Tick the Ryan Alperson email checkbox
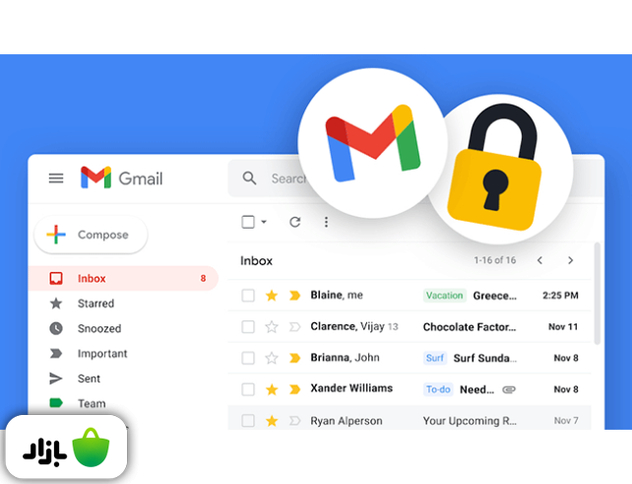Image resolution: width=632 pixels, height=484 pixels. [248, 421]
